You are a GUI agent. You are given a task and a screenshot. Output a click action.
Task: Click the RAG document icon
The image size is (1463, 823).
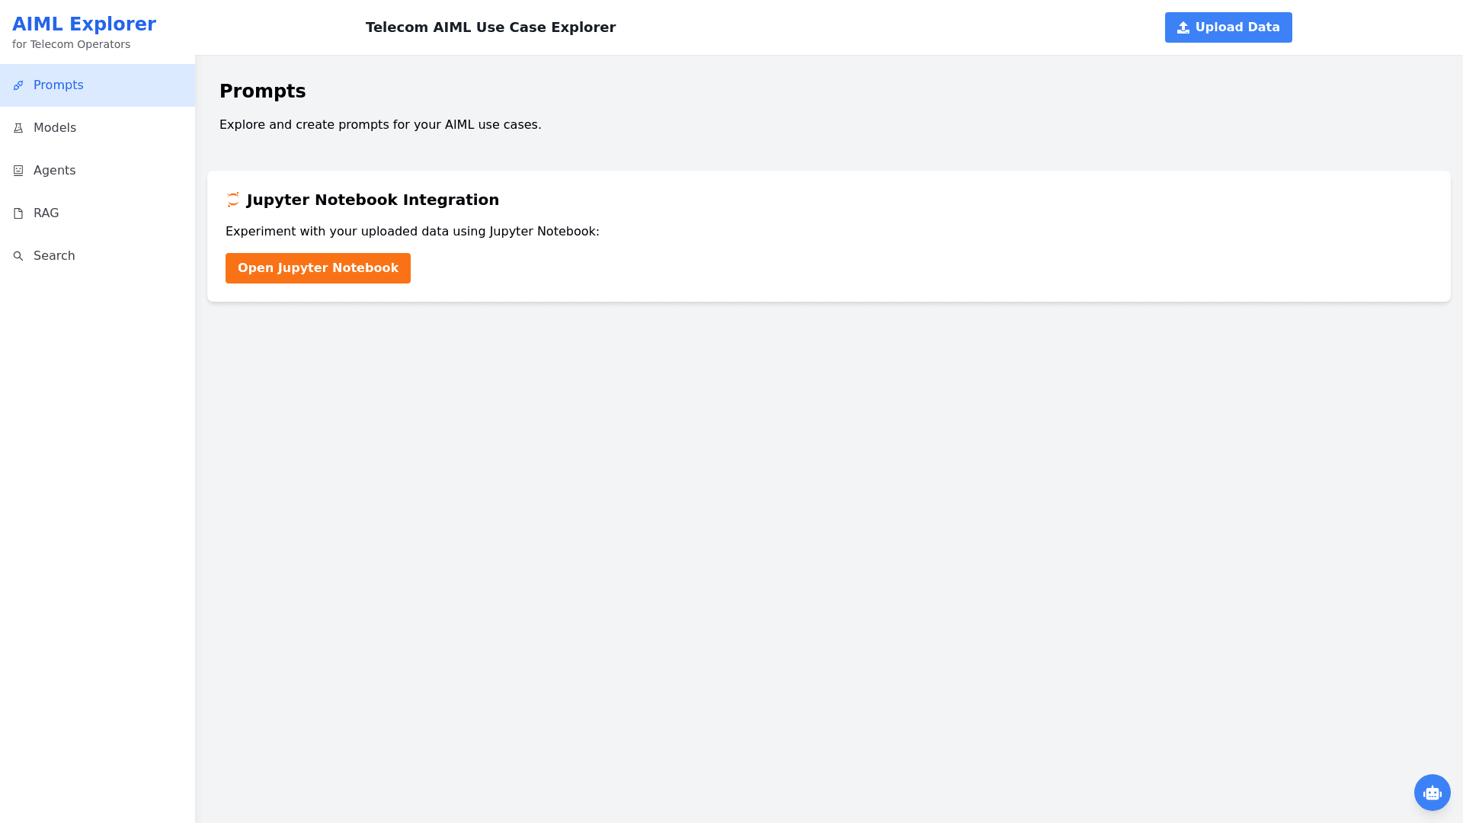[18, 213]
